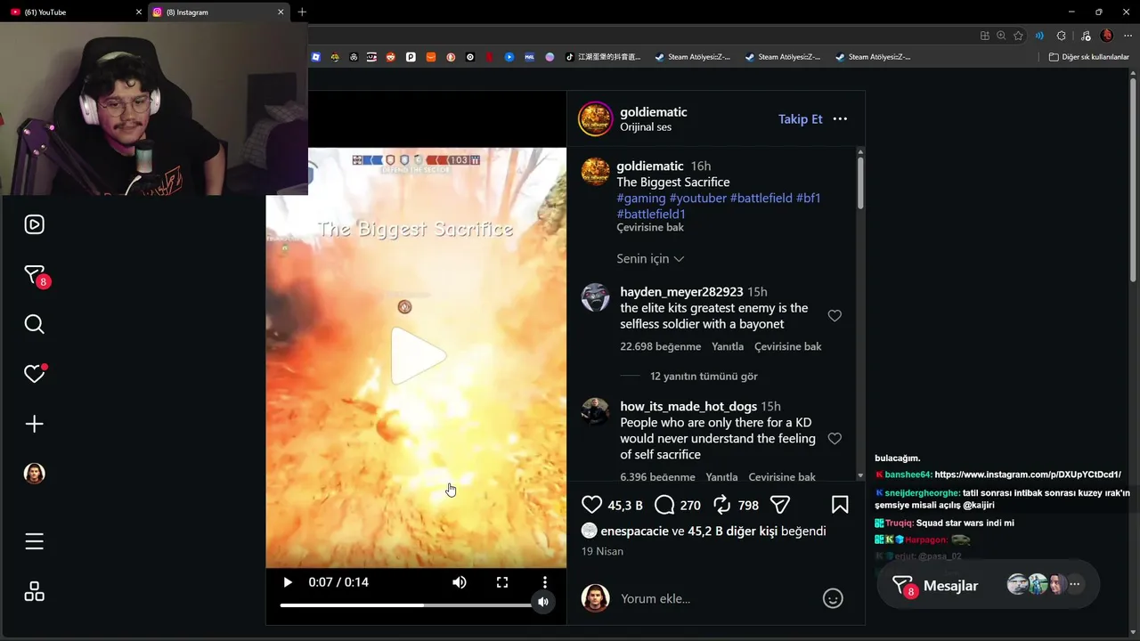This screenshot has height=641, width=1140.
Task: Open Reels from the Instagram sidebar
Action: point(34,224)
